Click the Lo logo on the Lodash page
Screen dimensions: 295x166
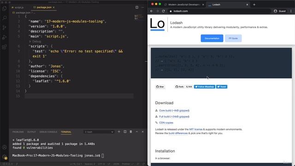point(157,24)
